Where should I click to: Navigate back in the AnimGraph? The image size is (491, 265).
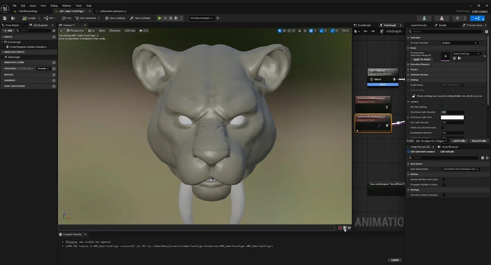coord(366,31)
